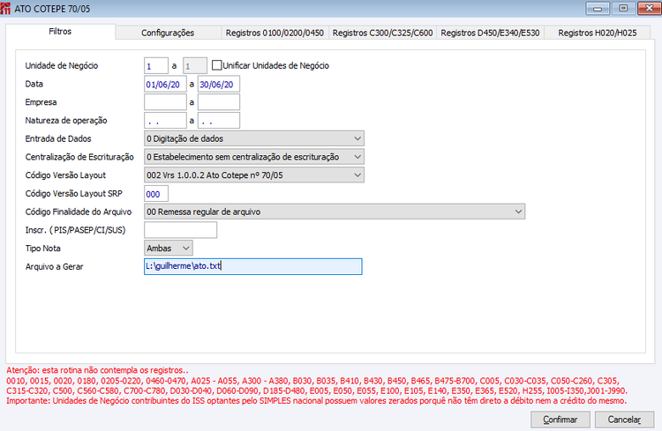Screen dimensions: 662x431
Task: Focus the Código Versão Layout SRP field
Action: [x=155, y=194]
